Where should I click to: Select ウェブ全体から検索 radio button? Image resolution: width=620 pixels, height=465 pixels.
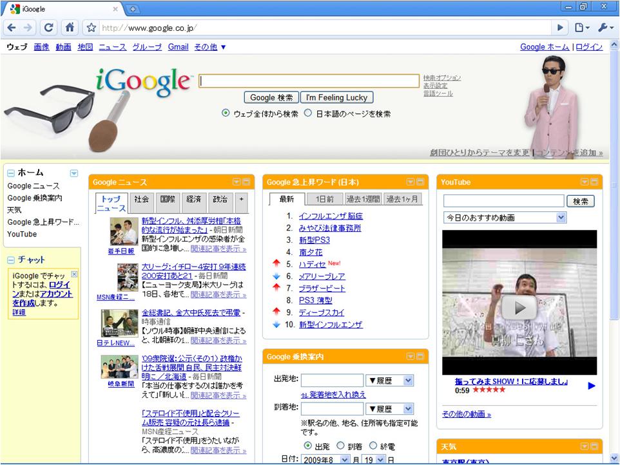click(226, 113)
